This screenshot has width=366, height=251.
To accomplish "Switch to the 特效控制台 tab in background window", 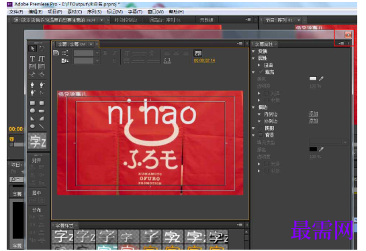I will 126,20.
